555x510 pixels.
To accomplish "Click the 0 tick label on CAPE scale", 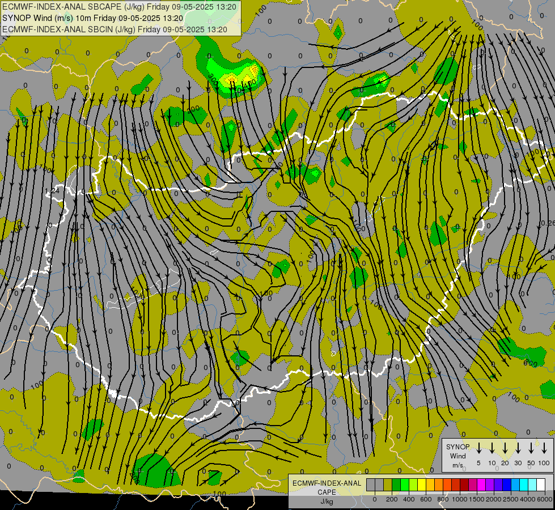I will tap(375, 499).
